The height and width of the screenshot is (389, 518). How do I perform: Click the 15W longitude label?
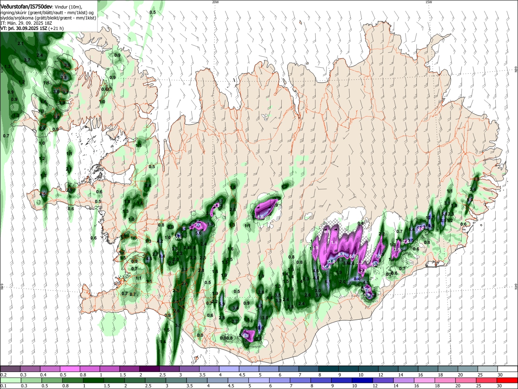pyautogui.click(x=429, y=2)
